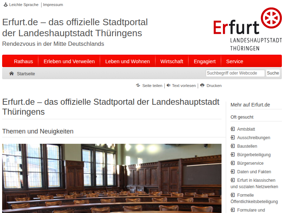Click the share icon for Seite teilen
This screenshot has width=284, height=213.
point(138,86)
